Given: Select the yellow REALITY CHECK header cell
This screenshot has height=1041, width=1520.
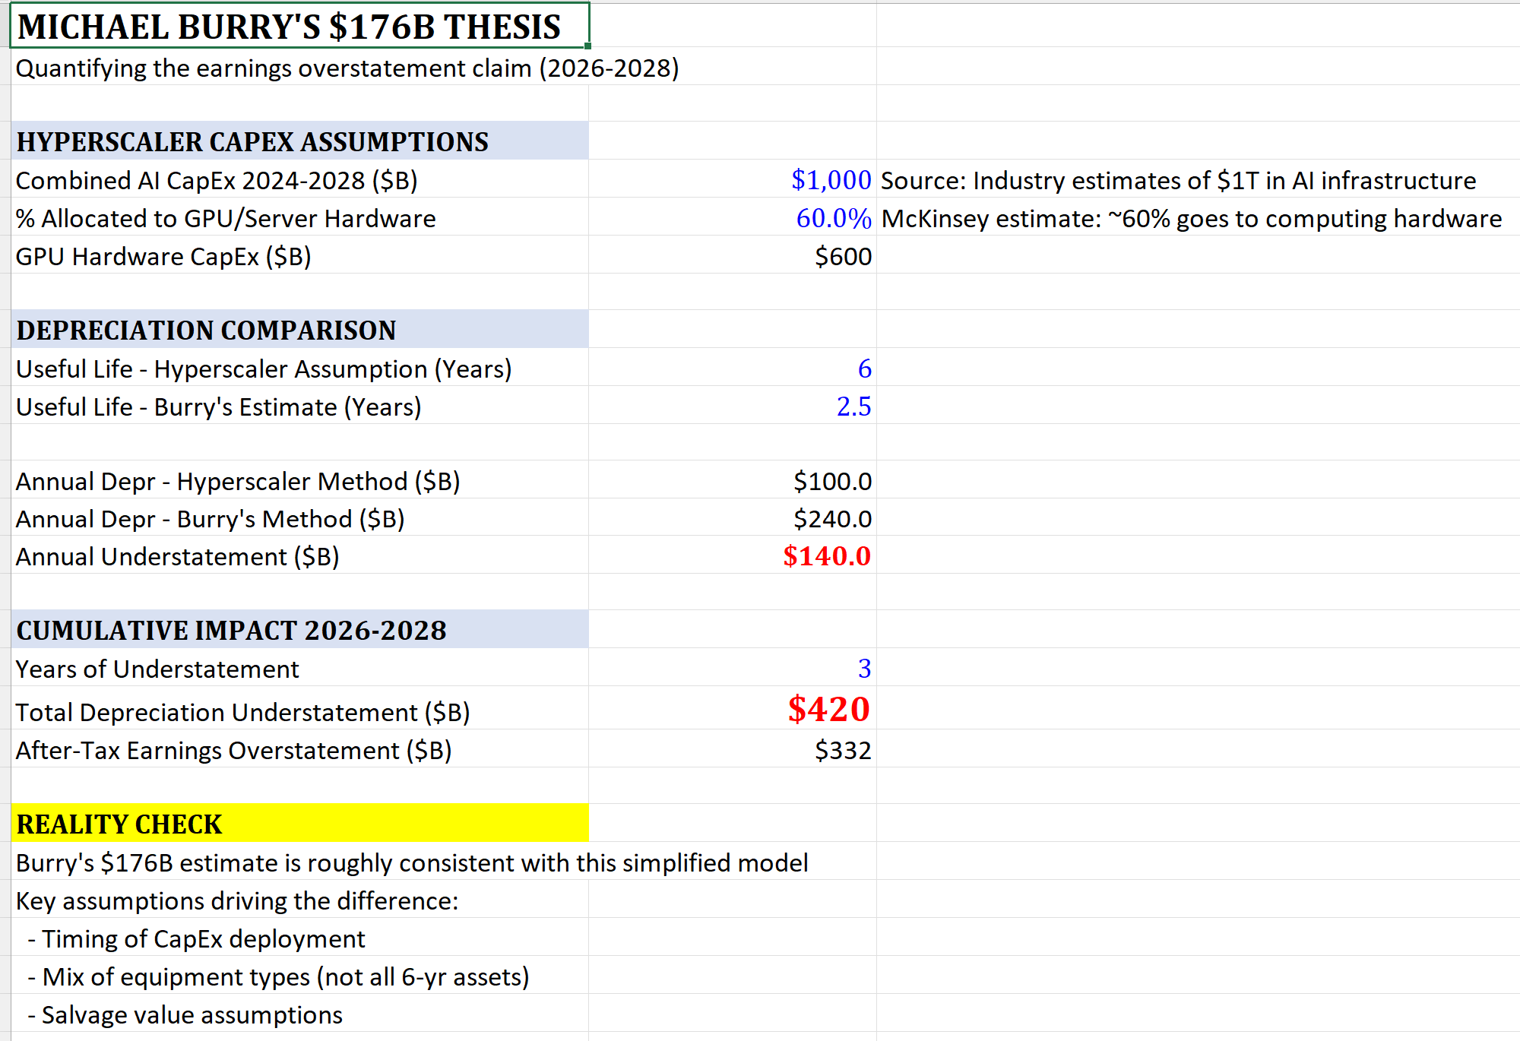Looking at the screenshot, I should tap(299, 824).
